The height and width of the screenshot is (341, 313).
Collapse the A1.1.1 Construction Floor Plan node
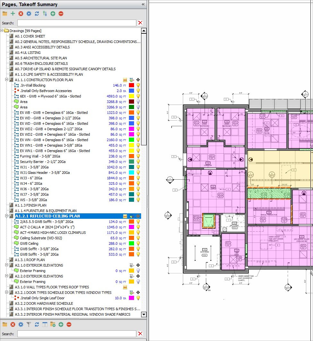[x=7, y=80]
